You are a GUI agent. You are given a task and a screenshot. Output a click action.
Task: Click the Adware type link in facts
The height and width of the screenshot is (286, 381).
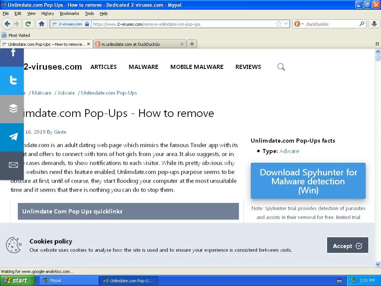coord(289,151)
